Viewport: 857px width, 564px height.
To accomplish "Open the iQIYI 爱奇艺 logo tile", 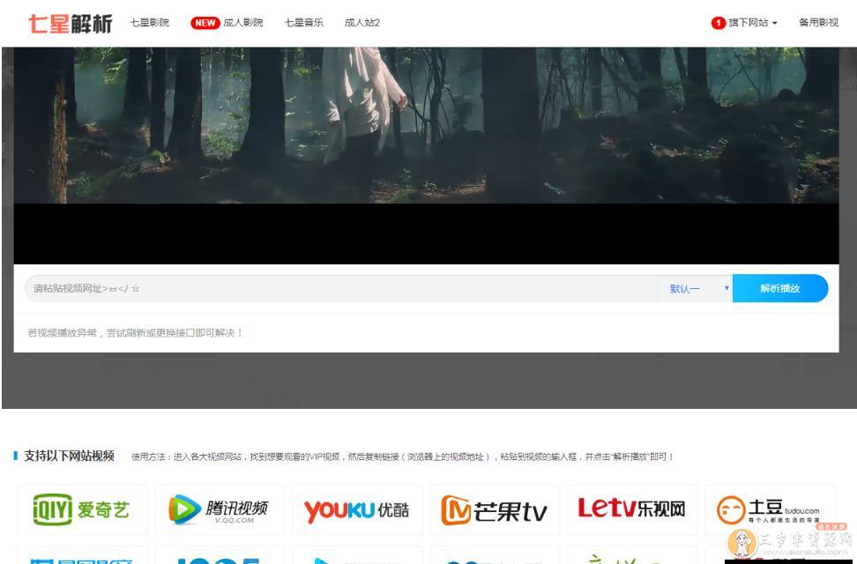I will (83, 509).
